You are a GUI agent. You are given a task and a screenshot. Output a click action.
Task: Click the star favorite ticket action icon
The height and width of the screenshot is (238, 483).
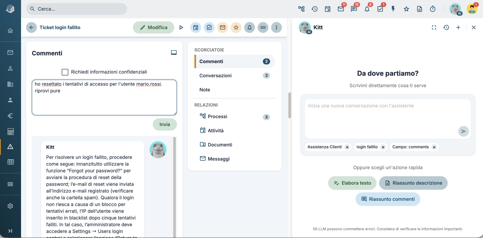236,28
